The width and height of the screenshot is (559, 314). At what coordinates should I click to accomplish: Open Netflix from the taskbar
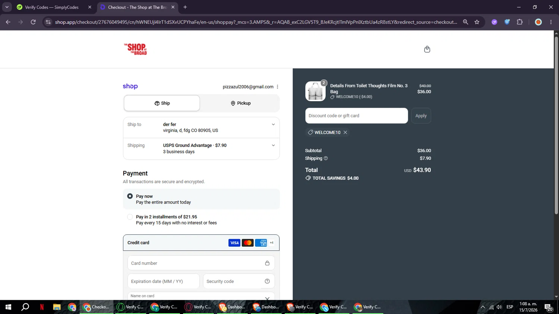pos(42,307)
